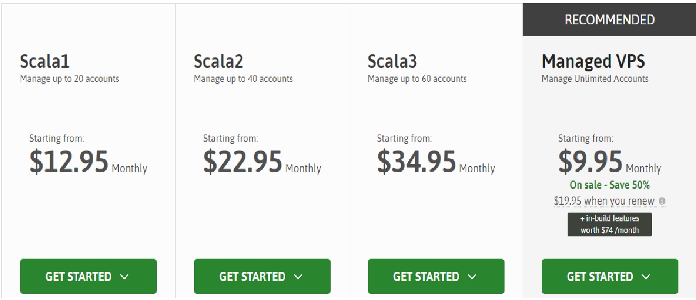The image size is (696, 300).
Task: Choose Get Started text under Scala2 plan
Action: (253, 277)
